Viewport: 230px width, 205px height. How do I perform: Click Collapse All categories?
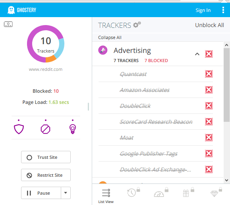point(110,37)
